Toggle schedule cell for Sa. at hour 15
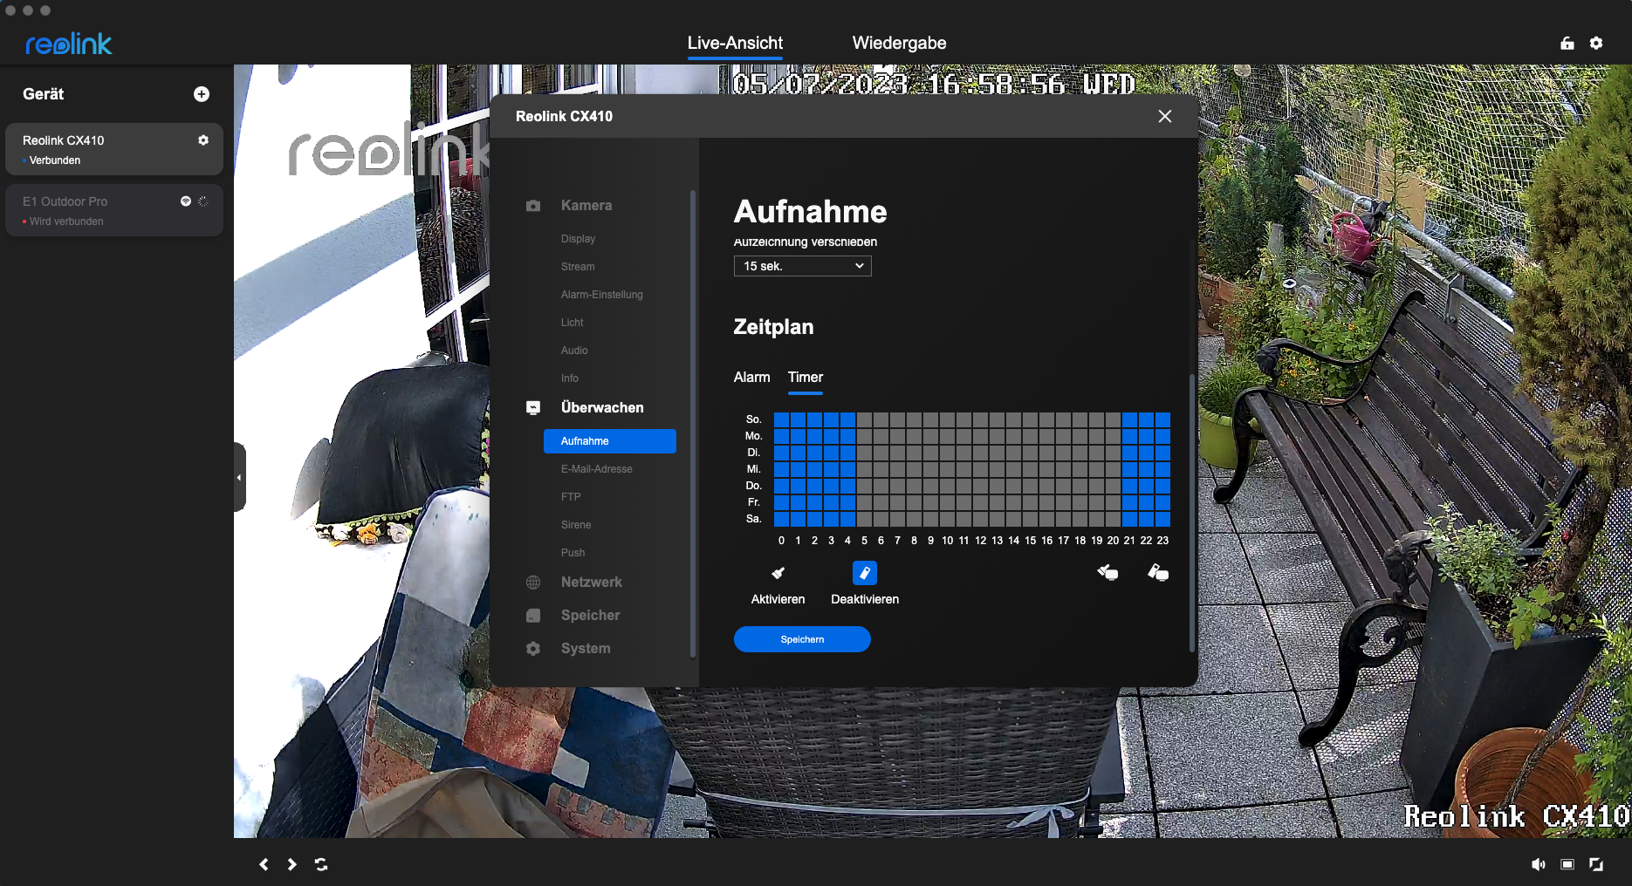 1030,519
